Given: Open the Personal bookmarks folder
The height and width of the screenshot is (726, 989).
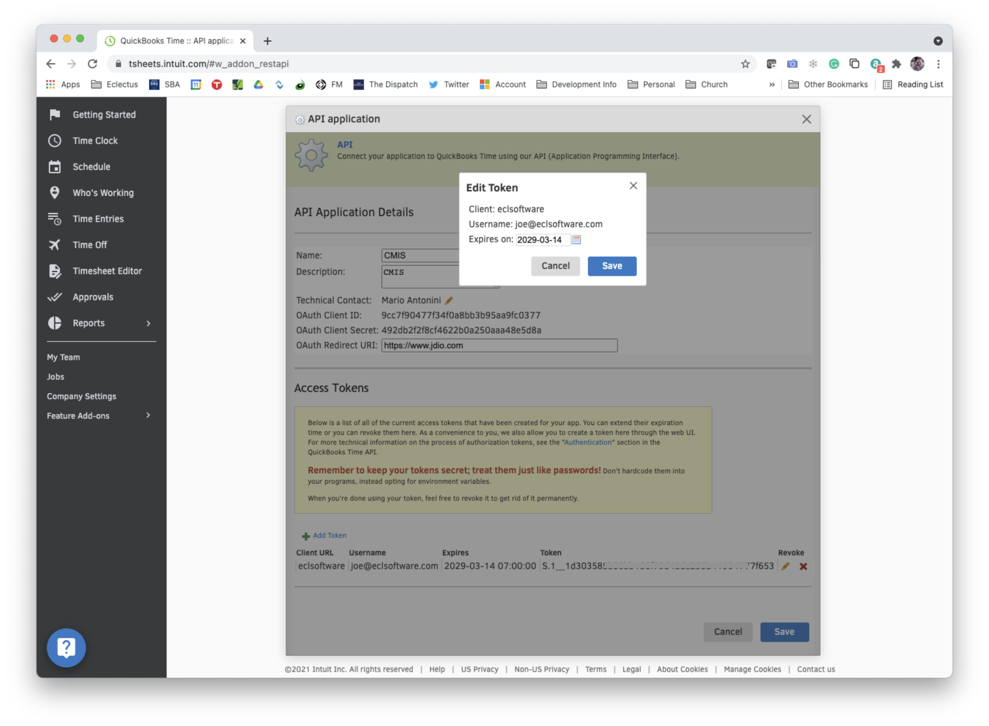Looking at the screenshot, I should click(x=651, y=84).
